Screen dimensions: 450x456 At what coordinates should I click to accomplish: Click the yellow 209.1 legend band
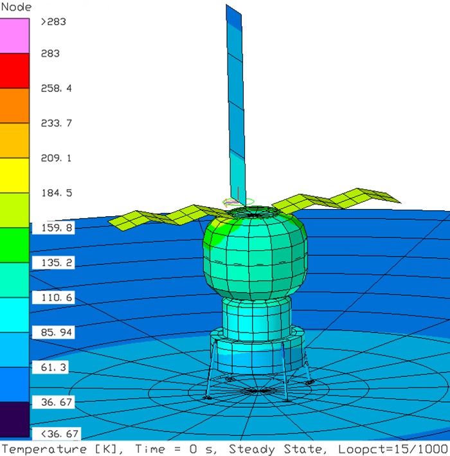(x=15, y=176)
